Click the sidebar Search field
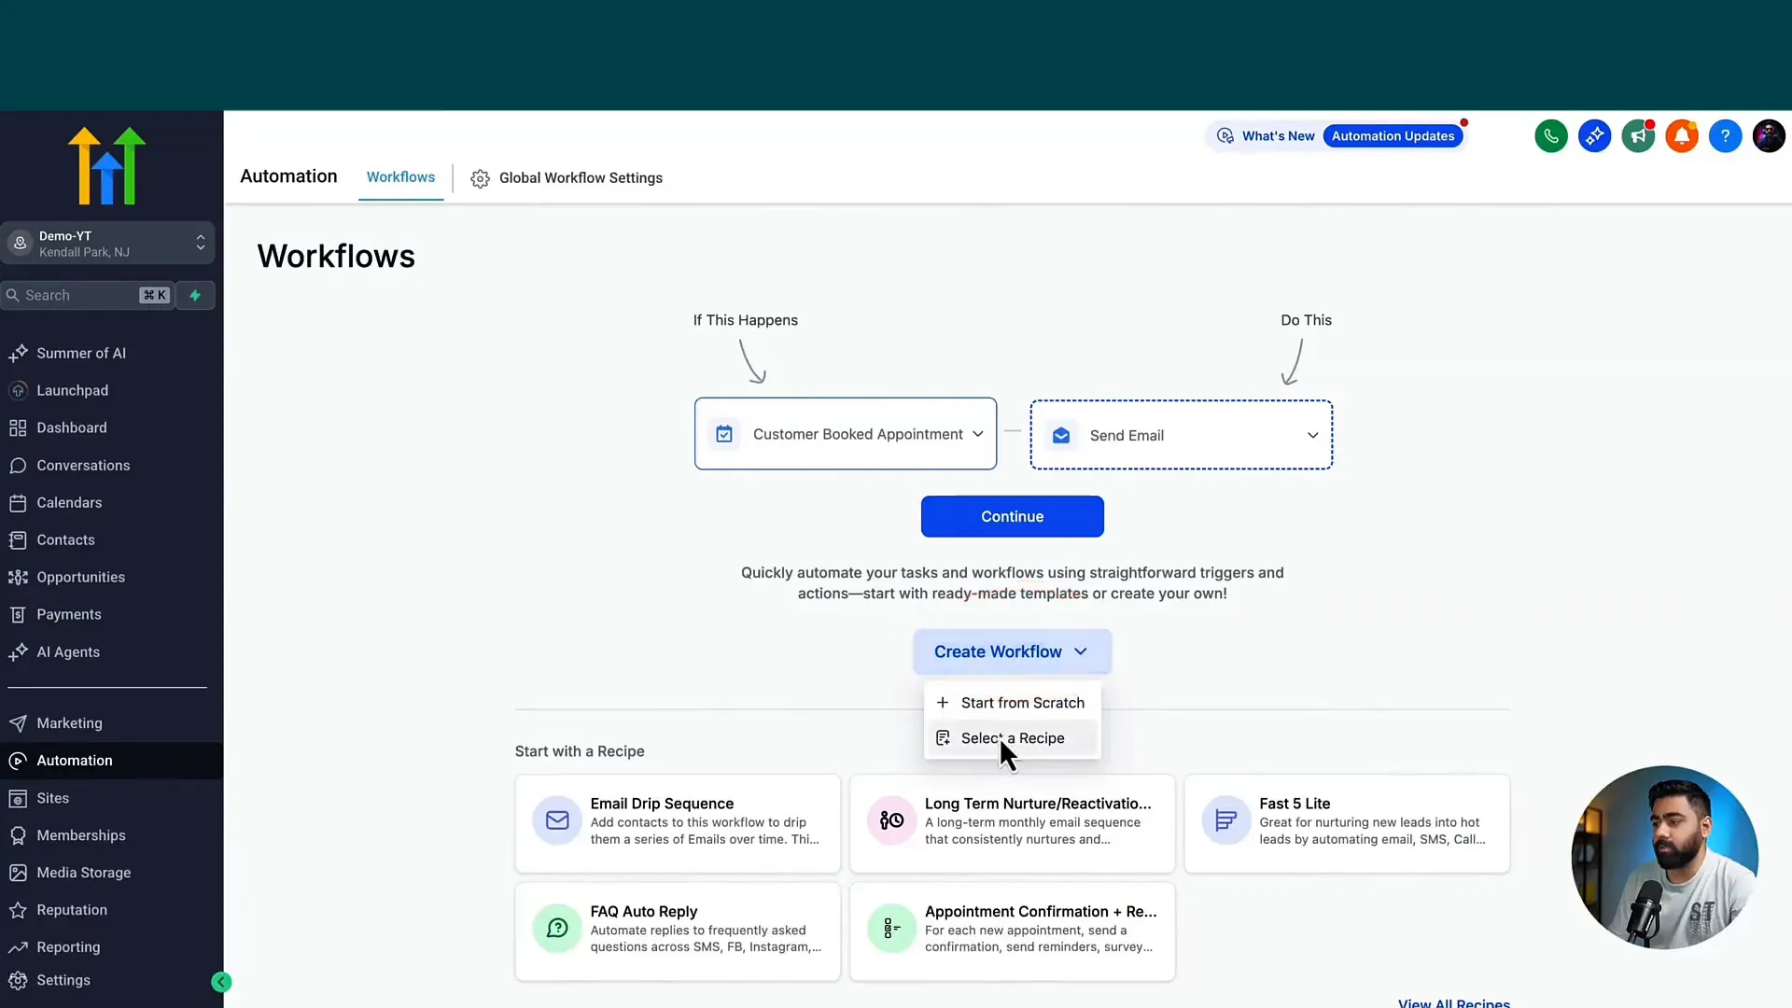 click(x=88, y=295)
